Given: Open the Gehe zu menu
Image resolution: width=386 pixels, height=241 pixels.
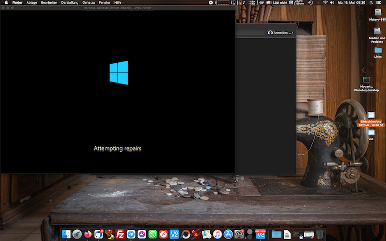Looking at the screenshot, I should pyautogui.click(x=88, y=2).
